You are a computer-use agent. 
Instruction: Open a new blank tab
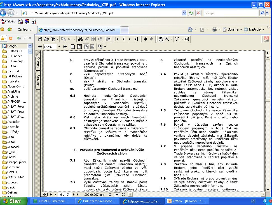click(x=125, y=30)
